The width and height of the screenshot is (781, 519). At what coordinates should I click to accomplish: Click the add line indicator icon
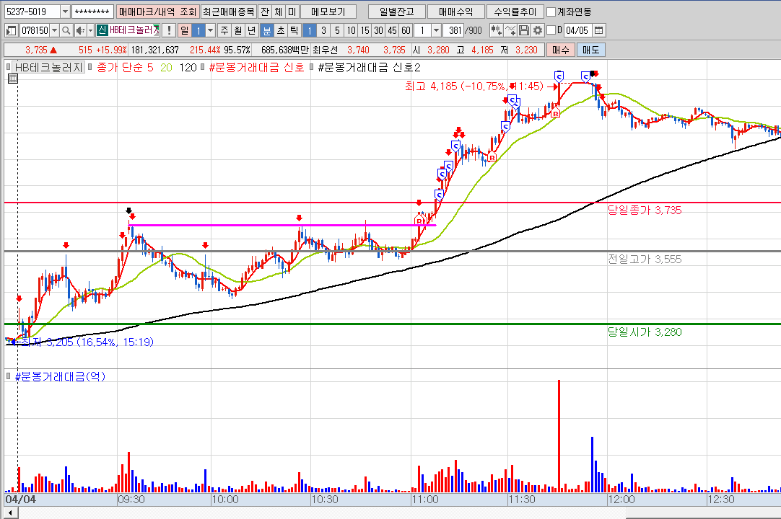click(x=510, y=30)
